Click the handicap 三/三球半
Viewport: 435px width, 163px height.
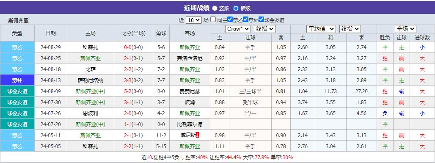tap(250, 91)
